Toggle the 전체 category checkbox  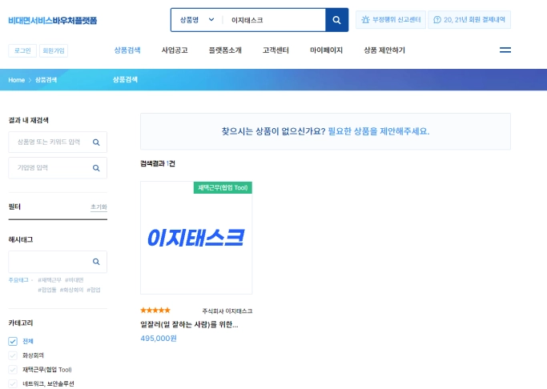point(13,341)
